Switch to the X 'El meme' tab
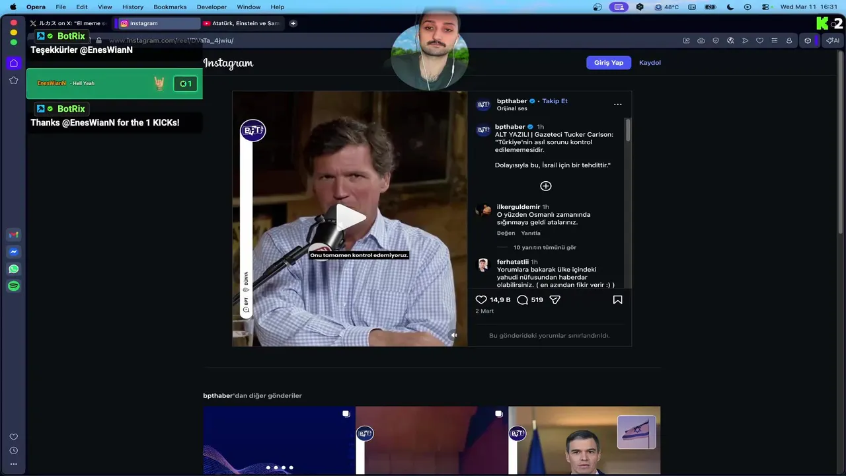The height and width of the screenshot is (476, 846). pos(69,23)
